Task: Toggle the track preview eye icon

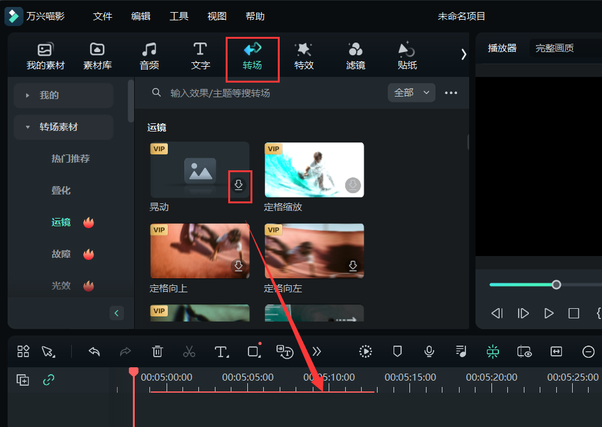Action: (x=524, y=351)
